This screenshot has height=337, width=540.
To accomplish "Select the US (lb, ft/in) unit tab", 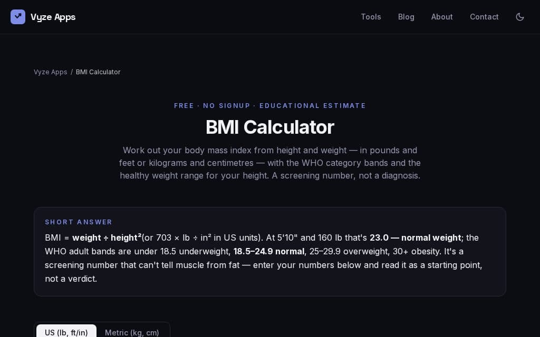I will click(66, 332).
